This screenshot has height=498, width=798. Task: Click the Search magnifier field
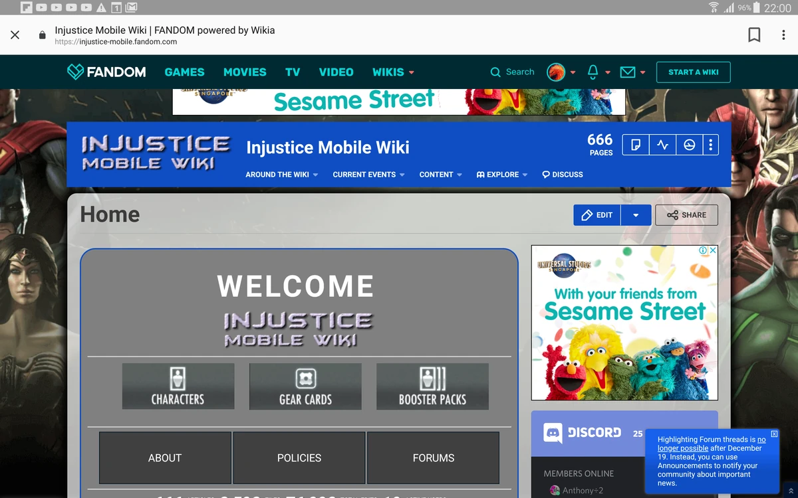pyautogui.click(x=512, y=72)
